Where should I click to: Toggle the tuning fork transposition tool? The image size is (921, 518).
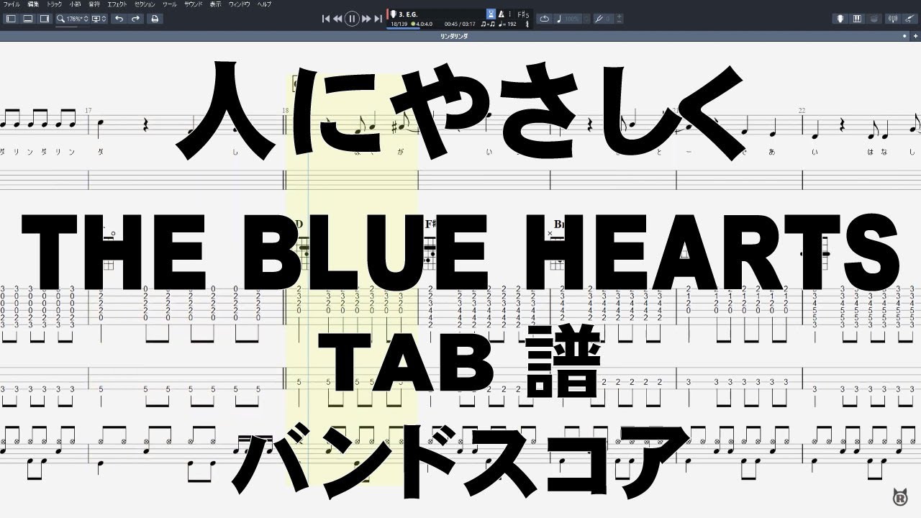tap(598, 19)
